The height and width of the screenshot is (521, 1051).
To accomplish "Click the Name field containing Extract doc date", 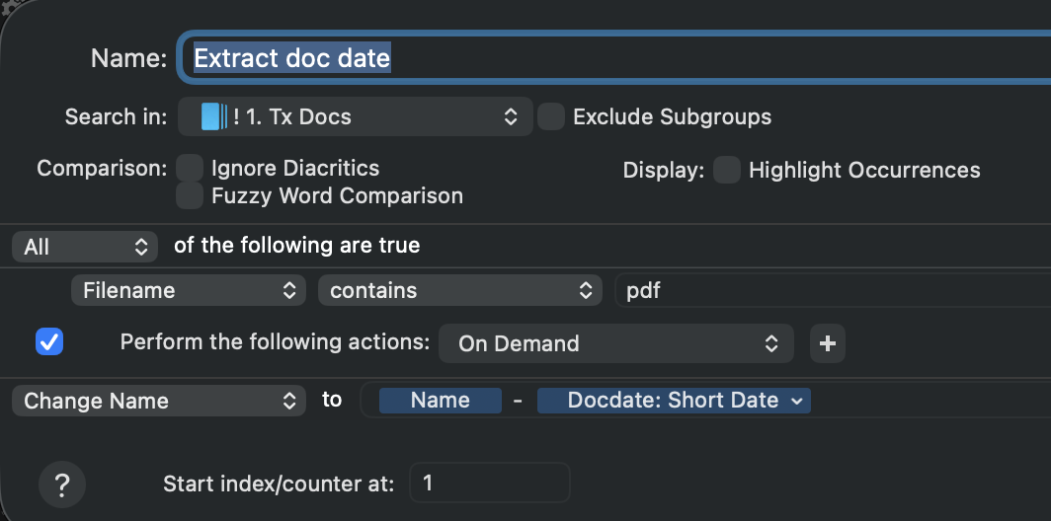I will point(612,58).
